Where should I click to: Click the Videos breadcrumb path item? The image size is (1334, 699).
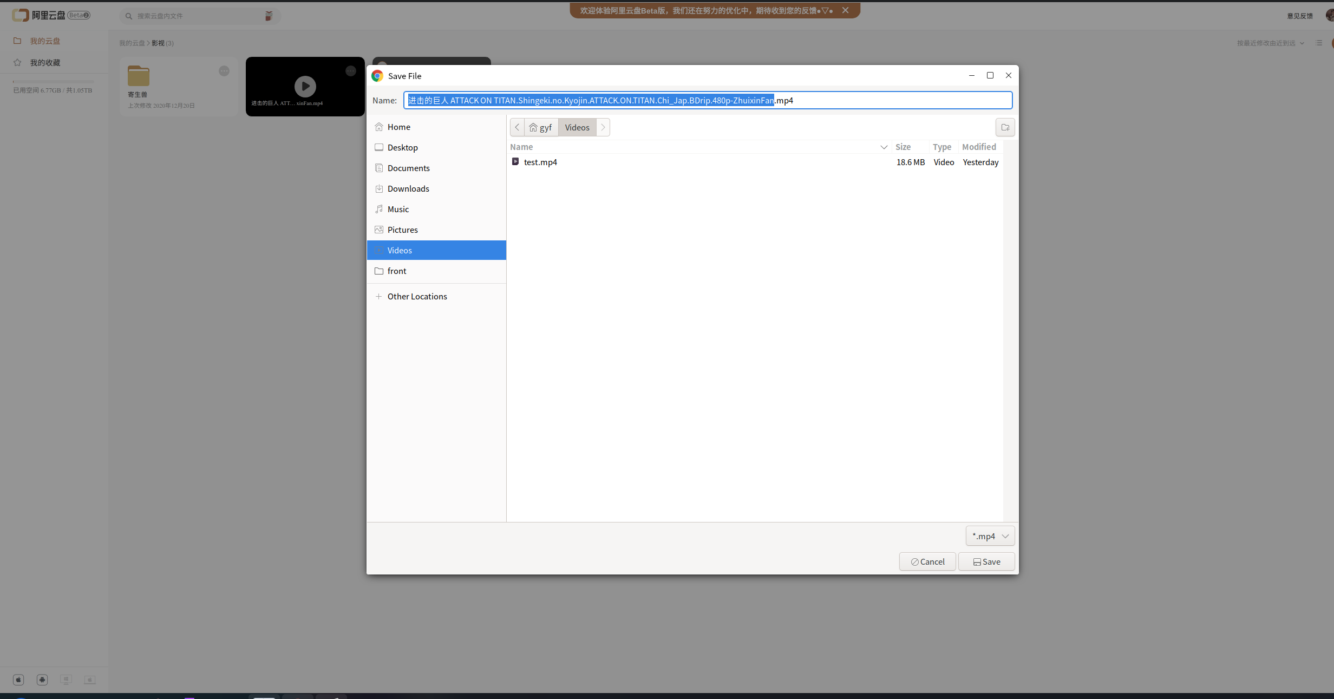click(577, 127)
